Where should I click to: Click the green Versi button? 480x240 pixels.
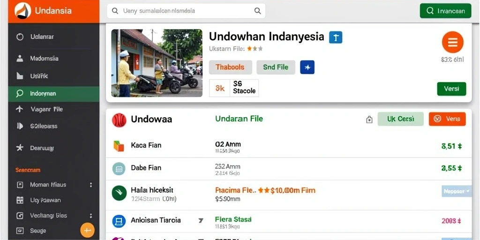451,89
